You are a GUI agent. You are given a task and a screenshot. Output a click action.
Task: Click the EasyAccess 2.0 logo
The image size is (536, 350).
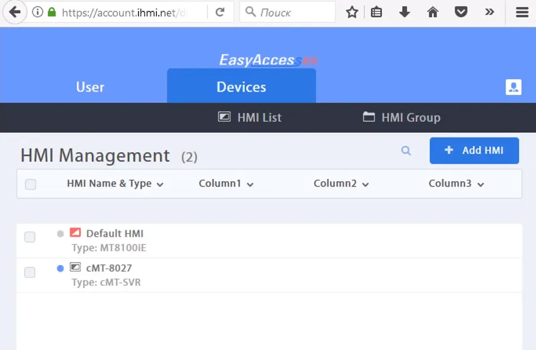(268, 60)
